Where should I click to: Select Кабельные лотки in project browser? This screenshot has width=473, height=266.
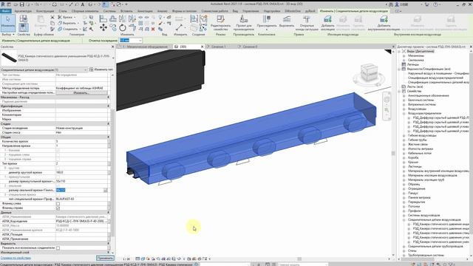(419, 153)
